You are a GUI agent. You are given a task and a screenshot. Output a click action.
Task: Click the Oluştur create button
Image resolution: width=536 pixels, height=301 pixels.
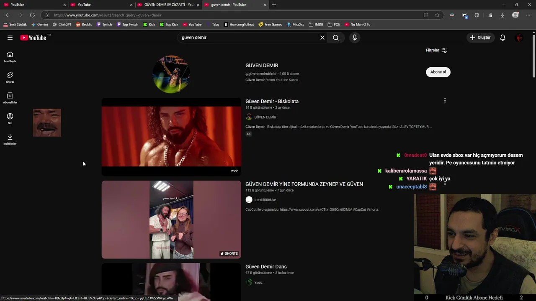480,38
